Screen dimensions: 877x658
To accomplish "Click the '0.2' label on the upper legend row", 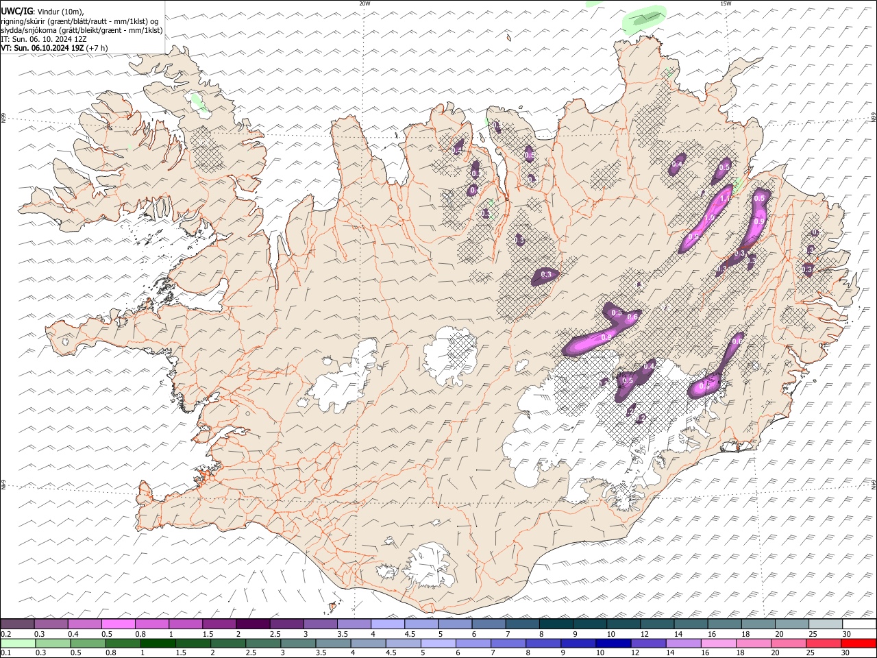I will pos(6,633).
